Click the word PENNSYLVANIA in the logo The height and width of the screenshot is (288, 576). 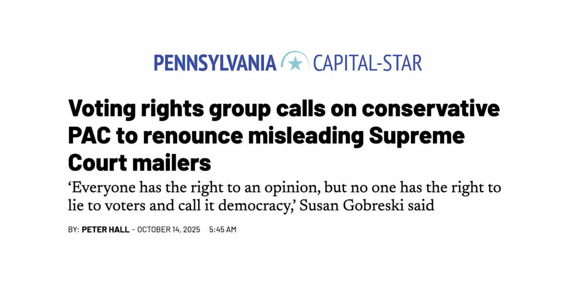point(215,63)
